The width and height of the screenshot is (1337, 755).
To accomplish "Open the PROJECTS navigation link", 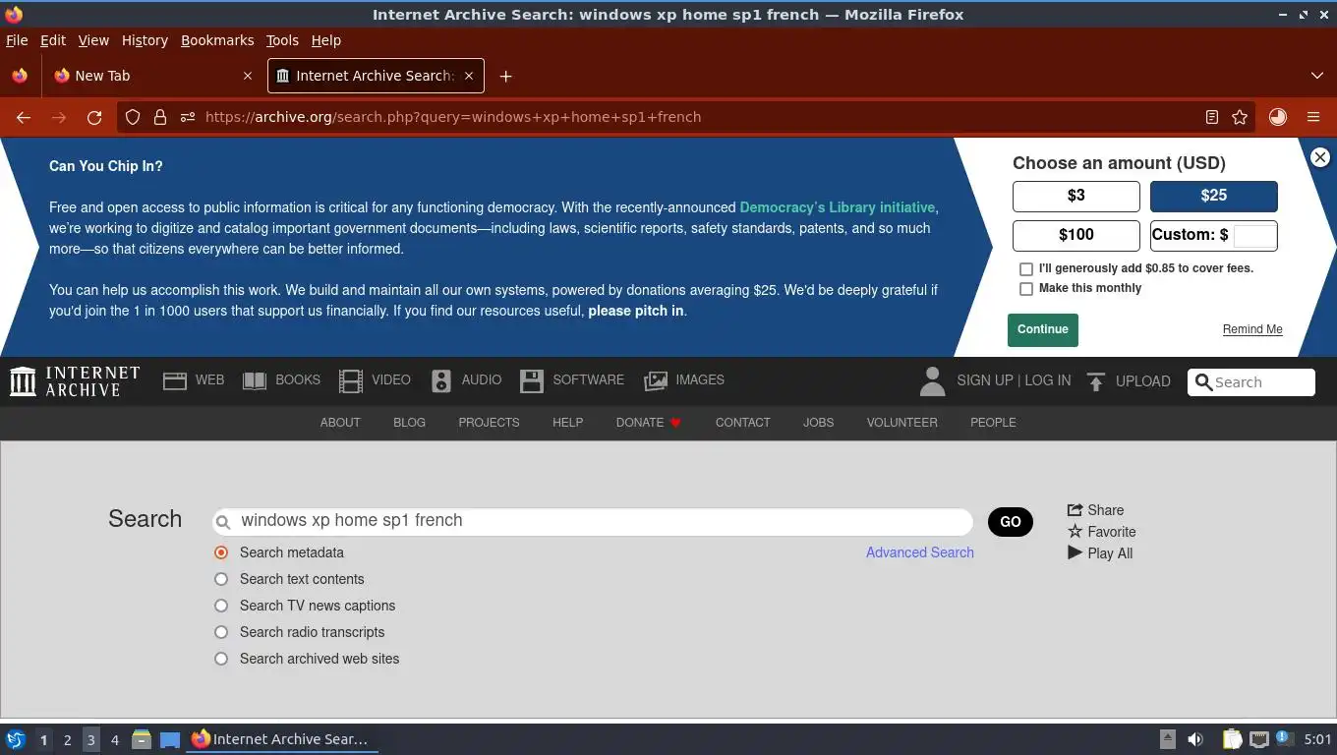I will click(x=489, y=423).
